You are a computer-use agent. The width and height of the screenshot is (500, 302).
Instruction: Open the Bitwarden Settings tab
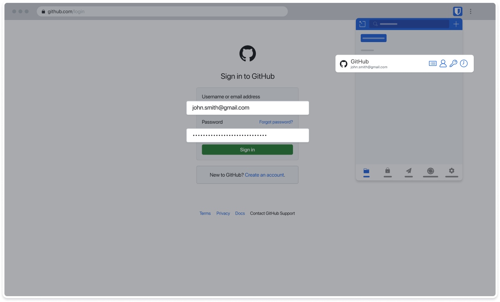[452, 172]
